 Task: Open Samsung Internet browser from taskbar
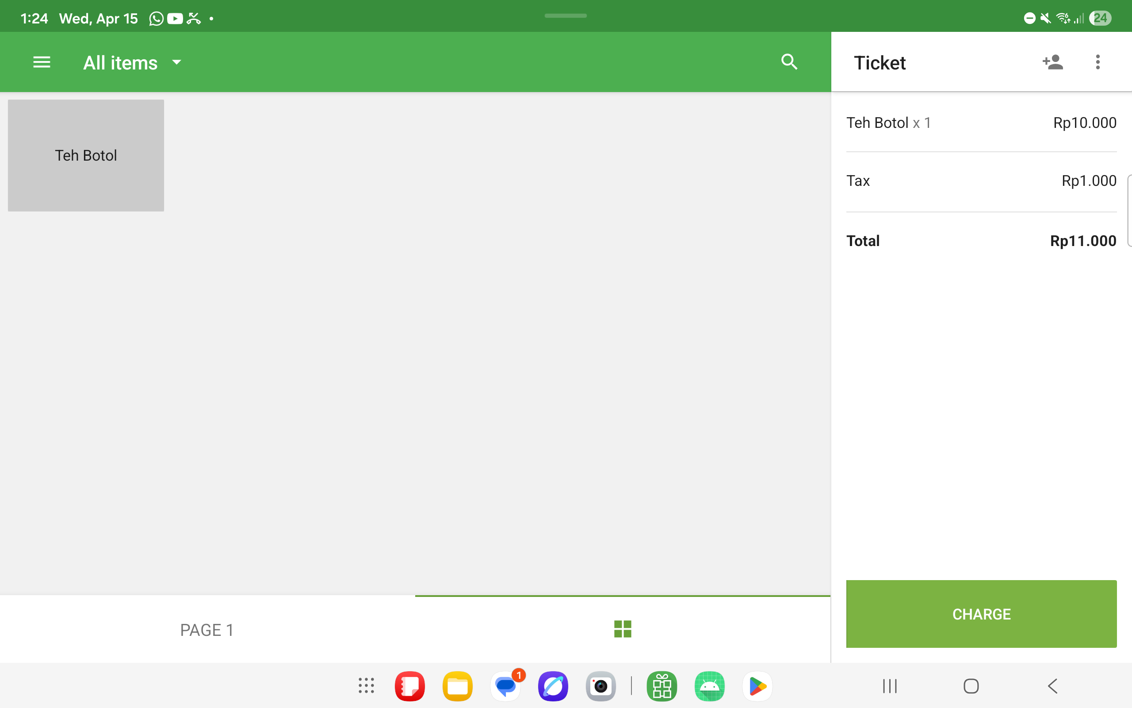pyautogui.click(x=553, y=685)
